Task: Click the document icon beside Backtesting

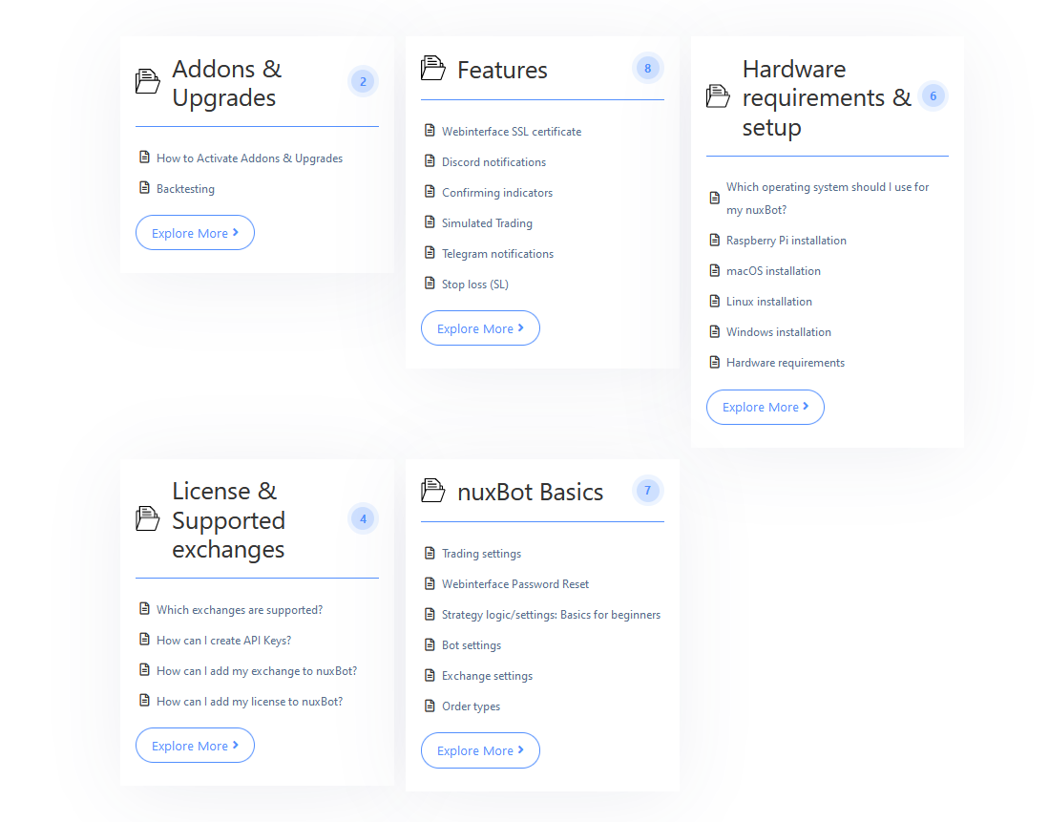Action: 144,188
